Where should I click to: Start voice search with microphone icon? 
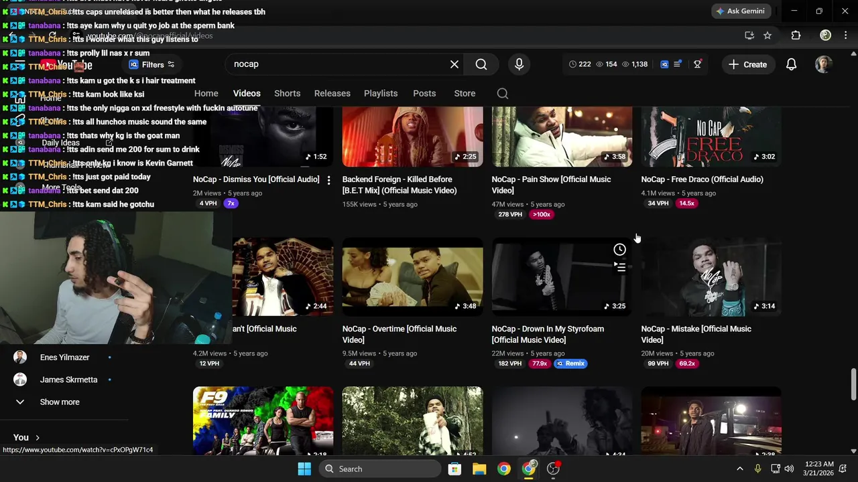coord(519,64)
